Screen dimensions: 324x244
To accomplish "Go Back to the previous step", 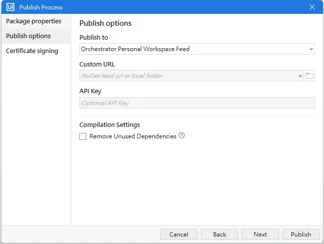I will click(x=220, y=235).
